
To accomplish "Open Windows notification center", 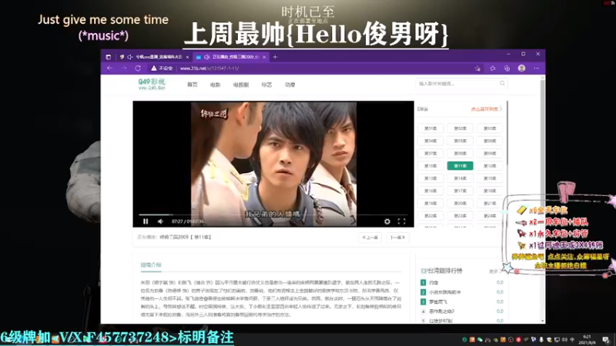I will [606, 340].
